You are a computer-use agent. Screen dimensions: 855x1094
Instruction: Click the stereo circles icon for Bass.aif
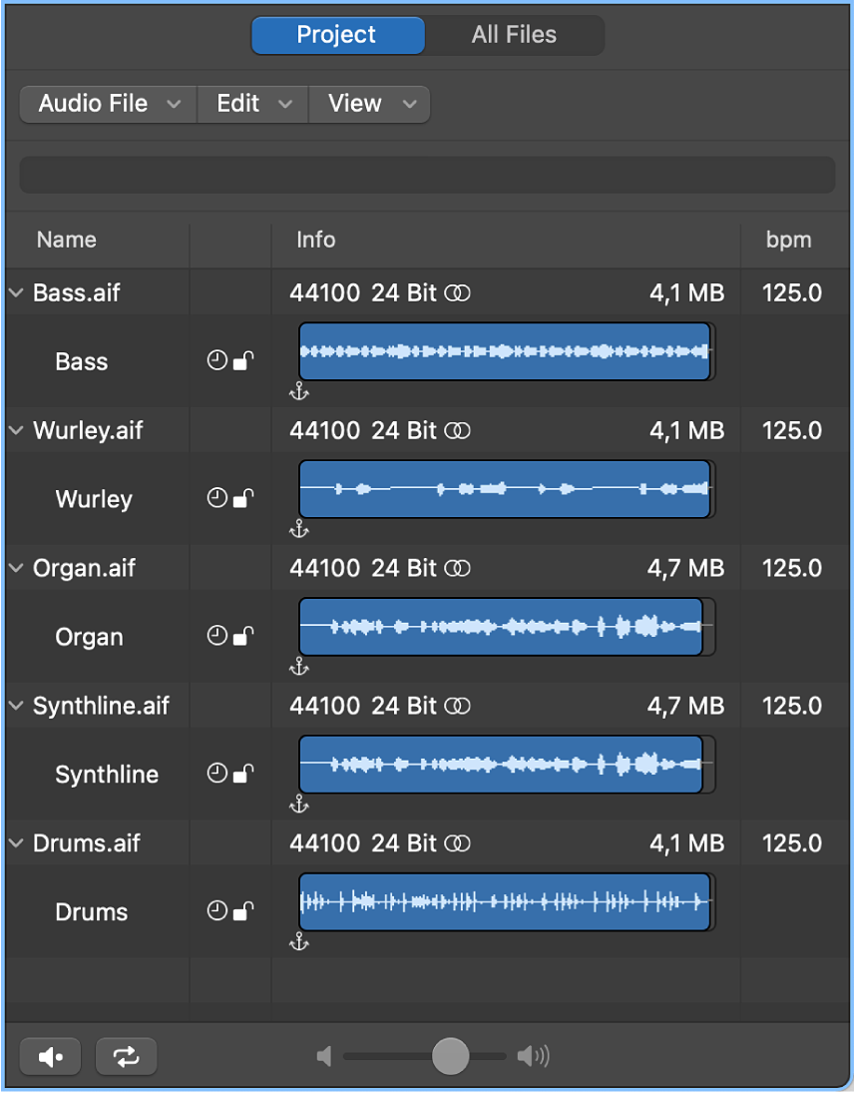pyautogui.click(x=458, y=293)
